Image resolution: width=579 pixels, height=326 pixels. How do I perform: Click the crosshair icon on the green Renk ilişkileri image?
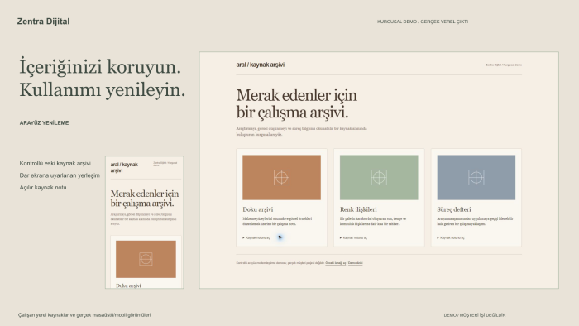[x=379, y=178]
